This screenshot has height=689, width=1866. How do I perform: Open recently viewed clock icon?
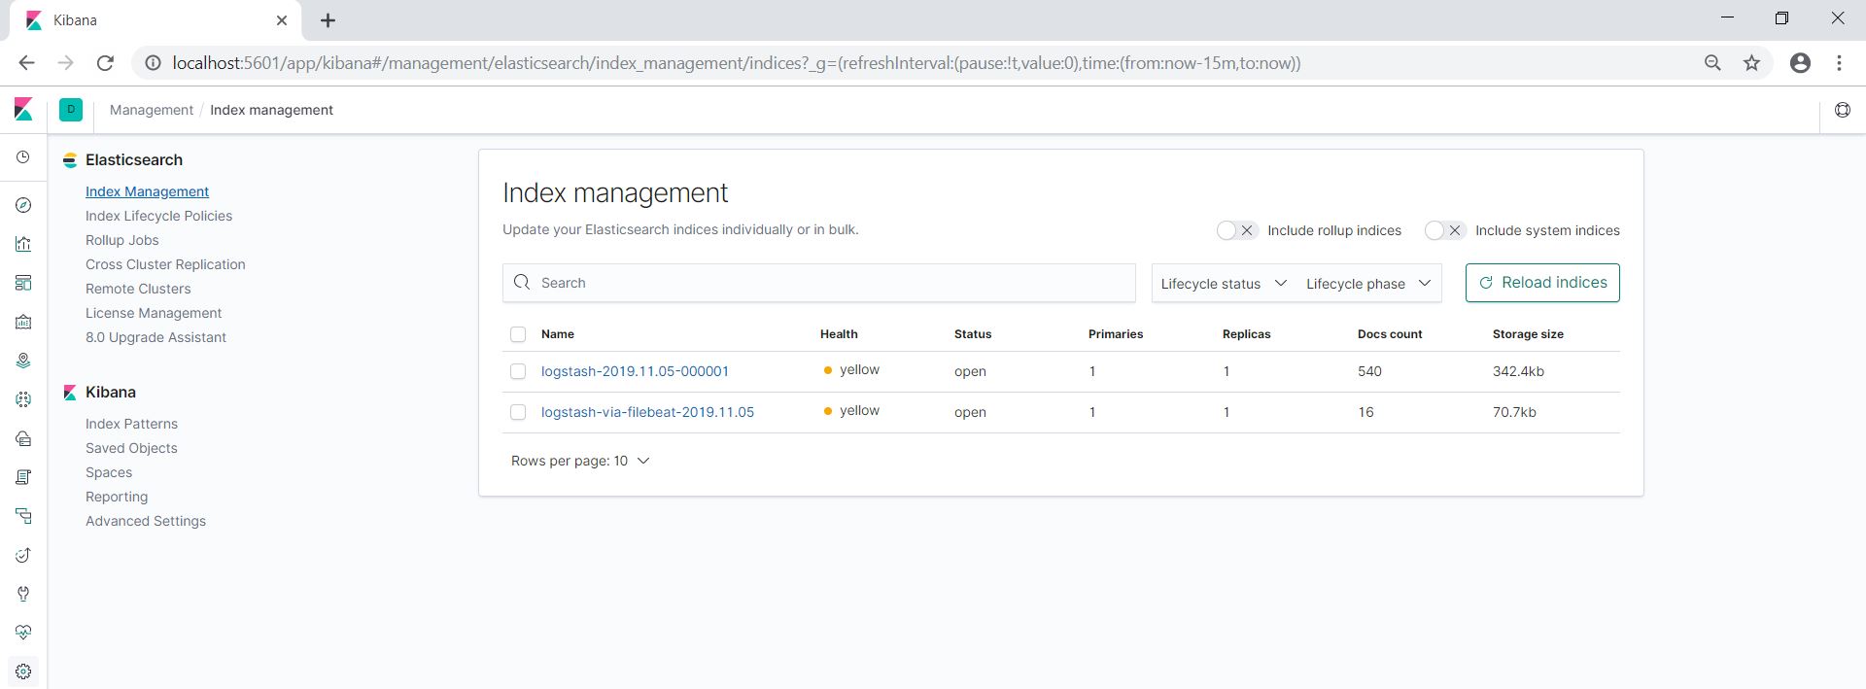tap(23, 156)
